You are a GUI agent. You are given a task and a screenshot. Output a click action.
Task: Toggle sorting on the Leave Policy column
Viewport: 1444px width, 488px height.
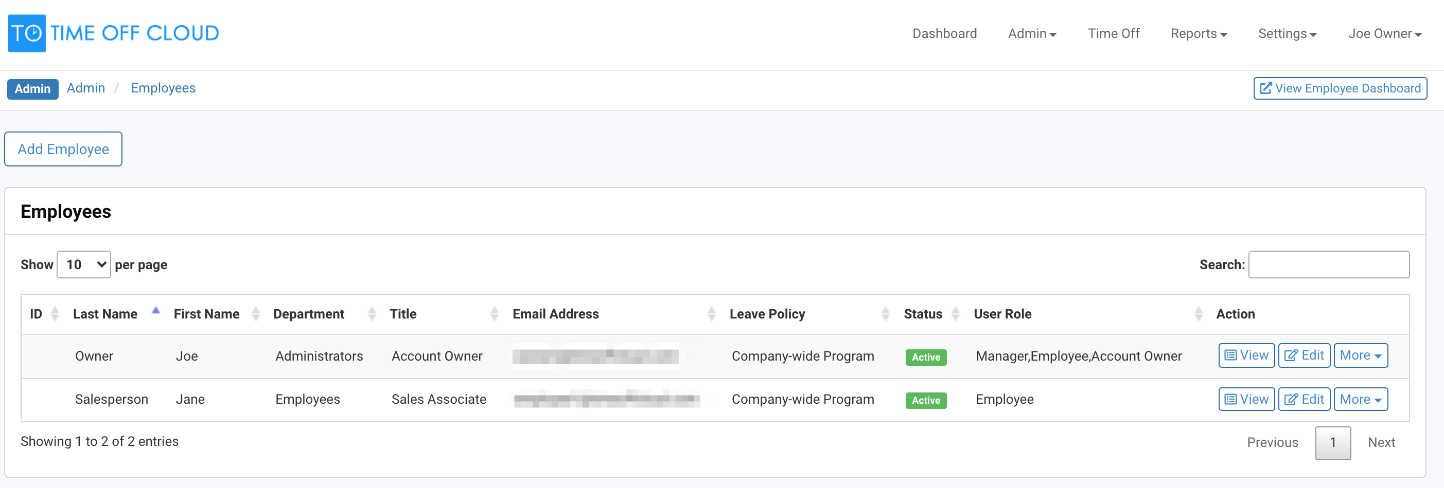tap(886, 313)
